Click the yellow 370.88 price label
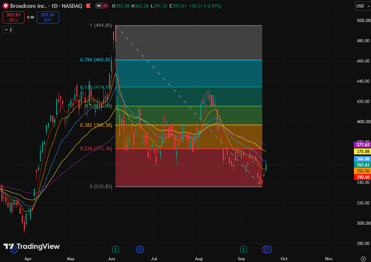This screenshot has height=262, width=371. pyautogui.click(x=362, y=151)
